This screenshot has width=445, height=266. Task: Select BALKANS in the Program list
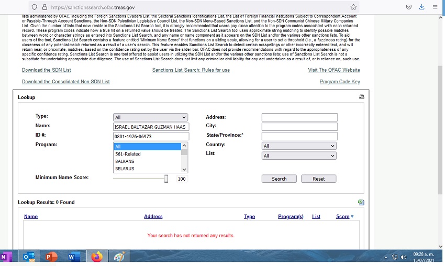tap(125, 162)
